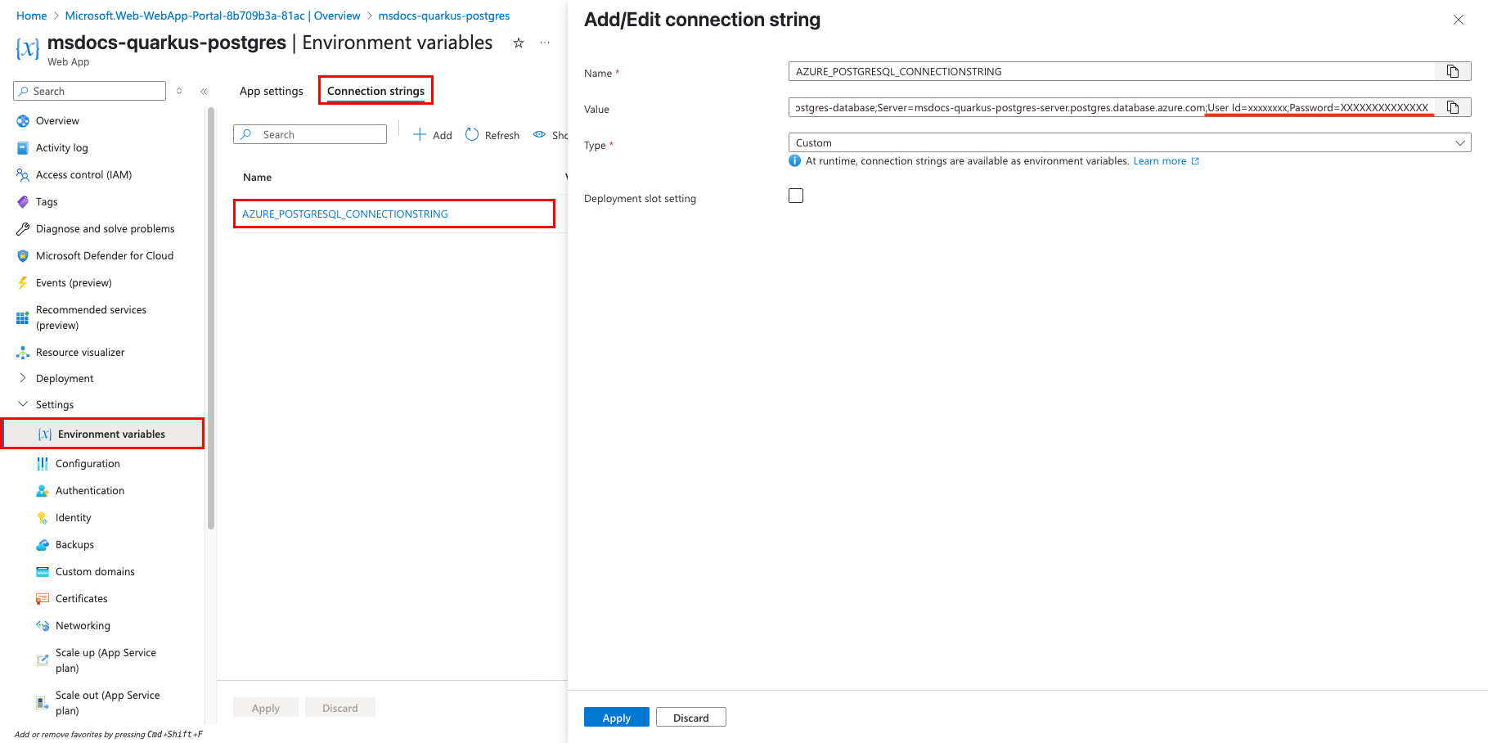Screen dimensions: 1488x743
Task: Click the Name input field
Action: 1112,72
